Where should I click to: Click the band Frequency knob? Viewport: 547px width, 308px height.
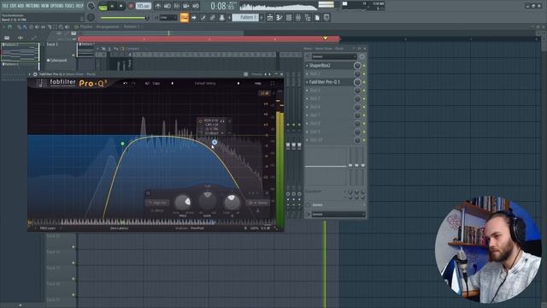click(x=183, y=202)
